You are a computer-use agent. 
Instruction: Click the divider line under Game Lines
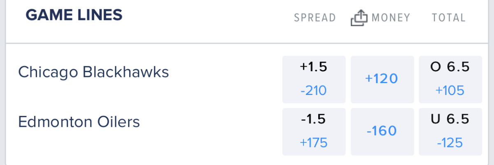point(247,43)
